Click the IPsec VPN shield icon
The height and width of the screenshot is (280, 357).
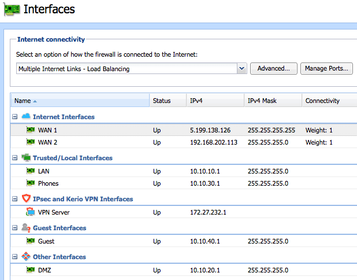(26, 198)
